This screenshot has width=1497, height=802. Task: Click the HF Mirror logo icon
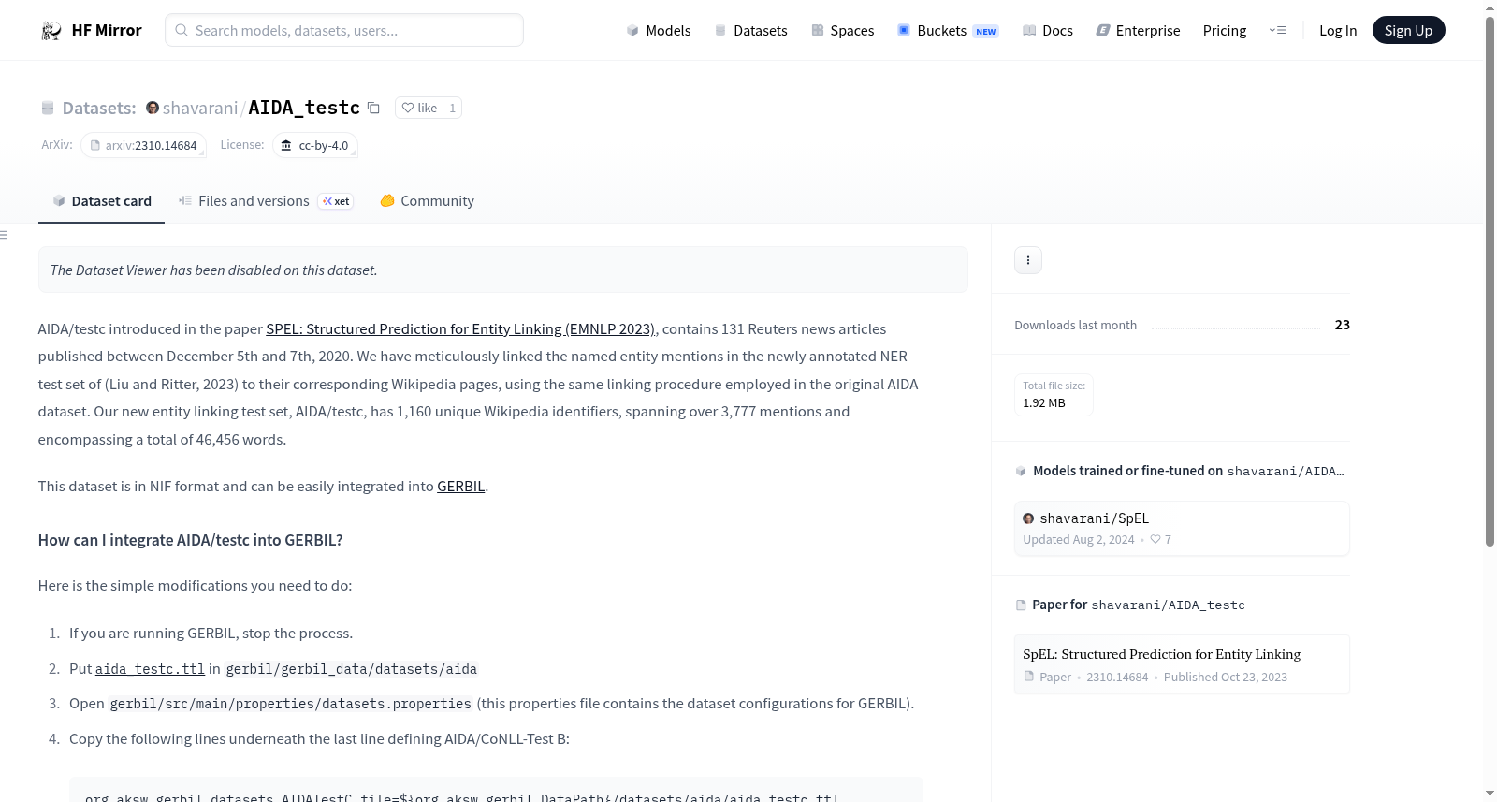tap(51, 31)
